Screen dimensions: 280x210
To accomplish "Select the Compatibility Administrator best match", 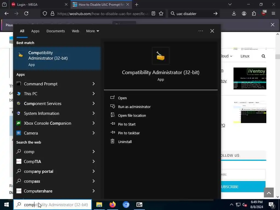I will pos(57,59).
